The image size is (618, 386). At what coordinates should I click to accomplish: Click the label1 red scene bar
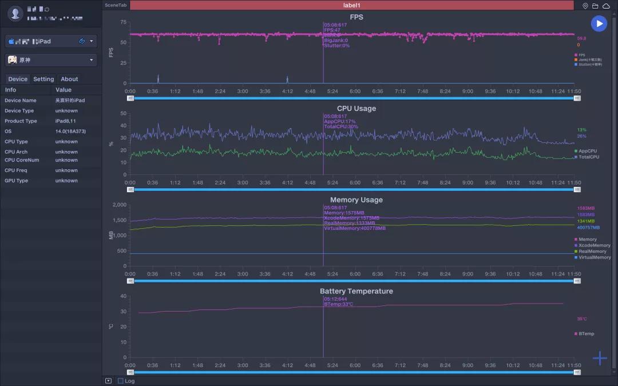tap(351, 5)
